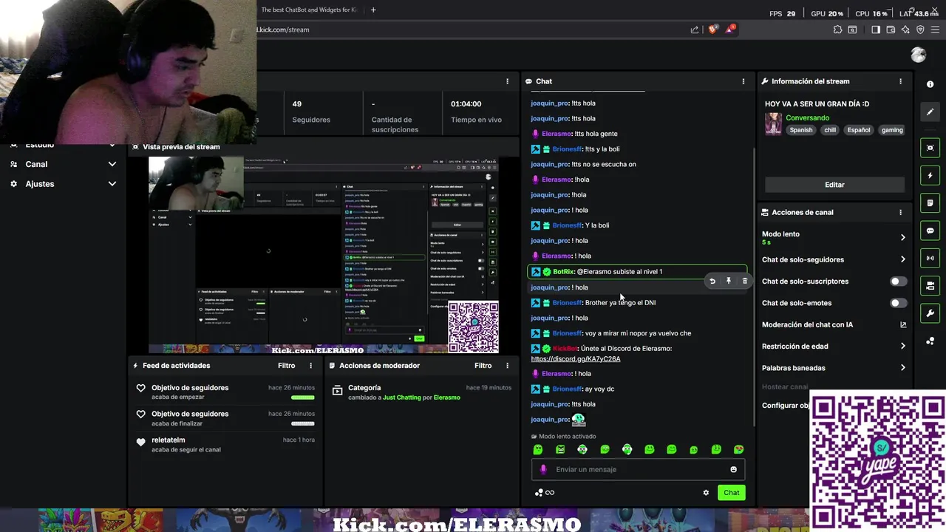
Task: Toggle Chat de solo-emotes switch
Action: click(898, 303)
